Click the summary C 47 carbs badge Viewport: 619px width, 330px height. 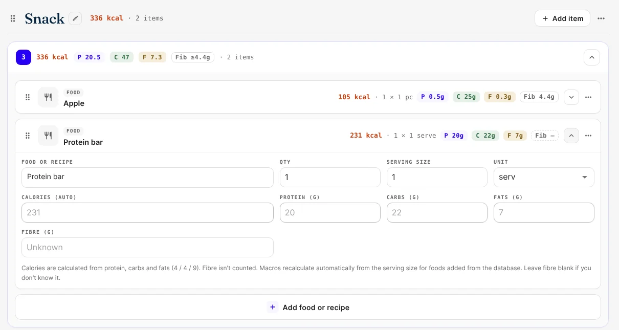122,57
